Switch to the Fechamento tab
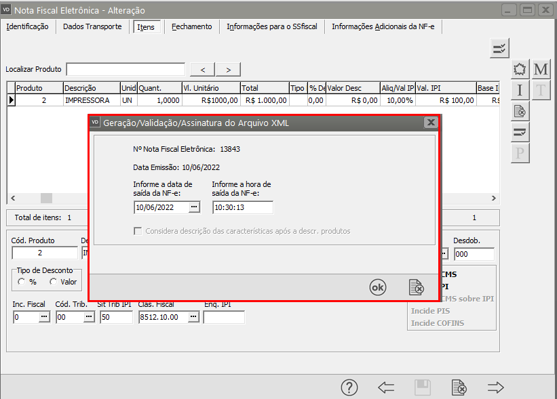Screen dimensions: 557x399 click(x=191, y=26)
